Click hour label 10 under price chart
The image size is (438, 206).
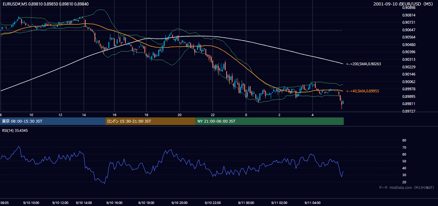(x=31, y=115)
